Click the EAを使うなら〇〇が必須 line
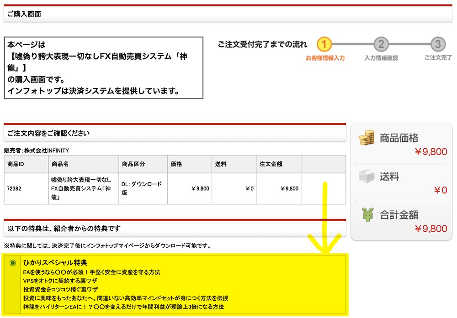 91,272
